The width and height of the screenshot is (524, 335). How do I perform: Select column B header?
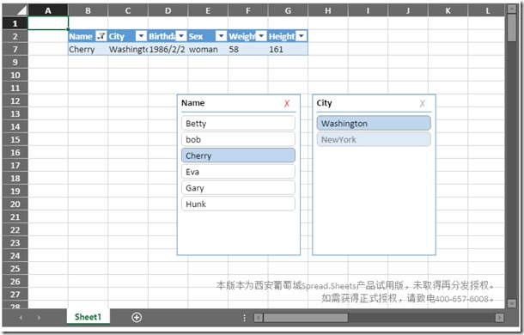pyautogui.click(x=88, y=10)
